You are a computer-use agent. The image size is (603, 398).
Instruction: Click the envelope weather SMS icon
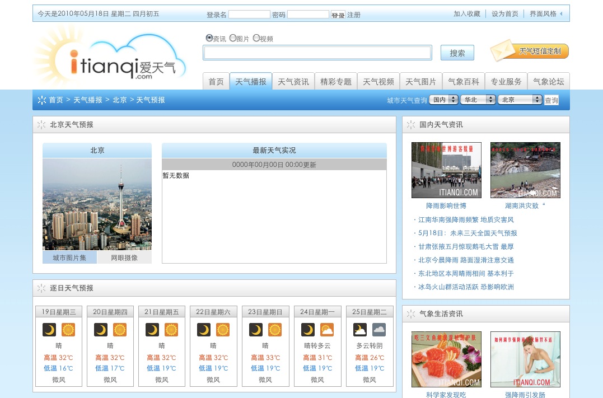[502, 51]
